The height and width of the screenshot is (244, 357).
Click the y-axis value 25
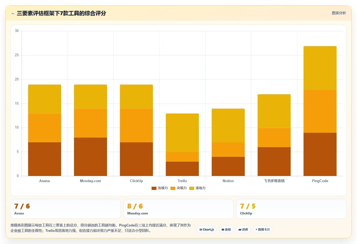click(17, 55)
